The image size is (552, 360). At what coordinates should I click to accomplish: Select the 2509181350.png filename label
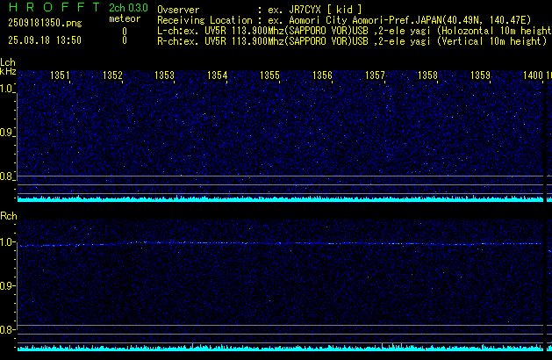[44, 24]
